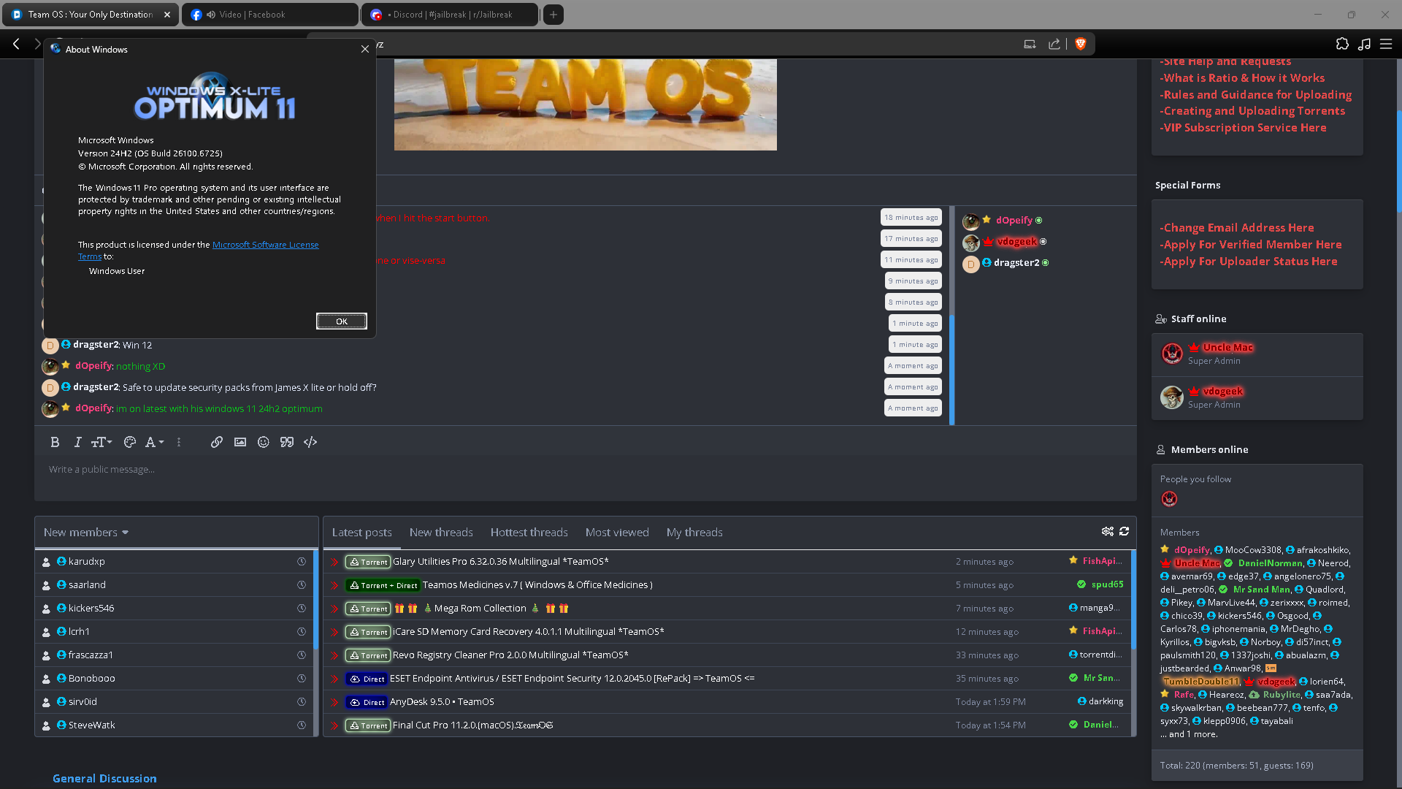
Task: Toggle italic formatting in message editor
Action: coord(77,442)
